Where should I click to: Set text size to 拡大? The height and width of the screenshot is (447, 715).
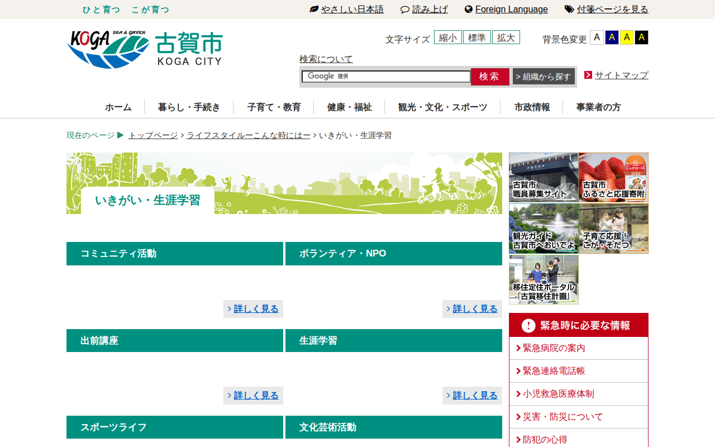point(506,37)
